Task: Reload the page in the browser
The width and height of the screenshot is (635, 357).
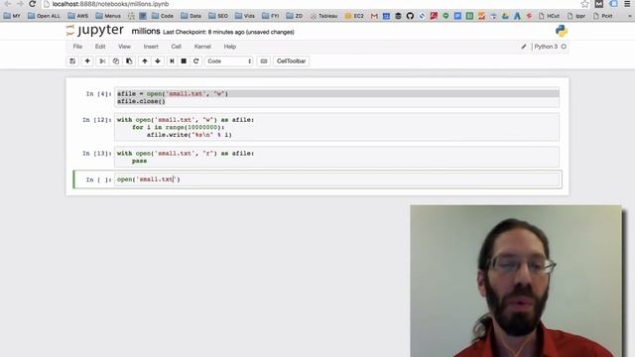Action: click(x=33, y=4)
